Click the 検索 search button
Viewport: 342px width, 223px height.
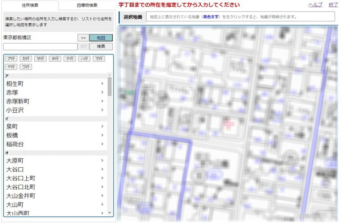(x=101, y=46)
